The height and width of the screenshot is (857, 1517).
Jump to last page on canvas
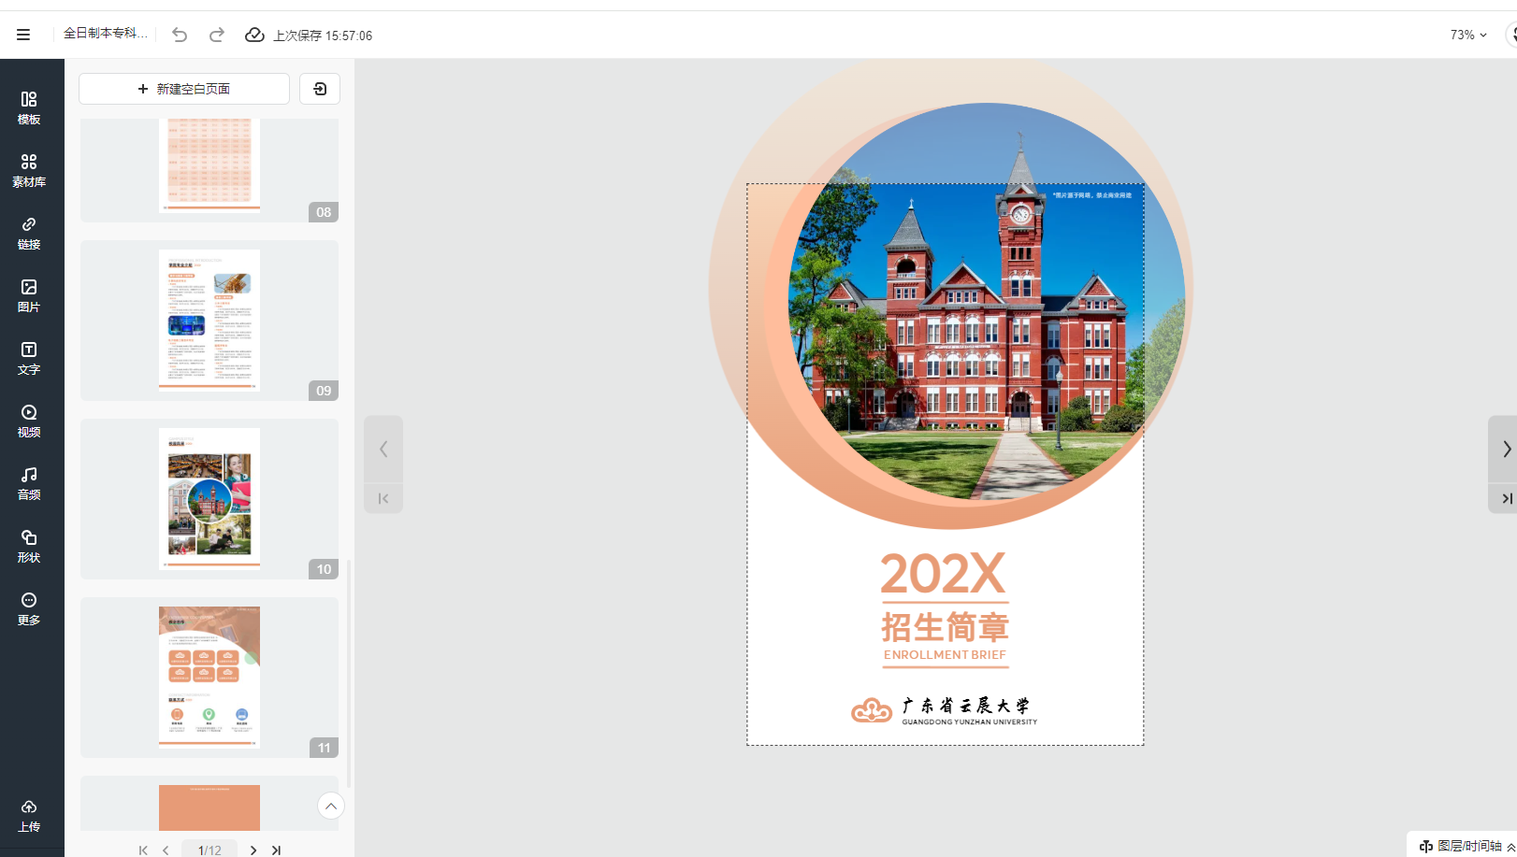1505,498
